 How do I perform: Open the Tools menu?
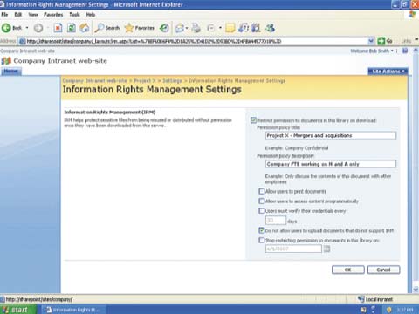(x=74, y=15)
